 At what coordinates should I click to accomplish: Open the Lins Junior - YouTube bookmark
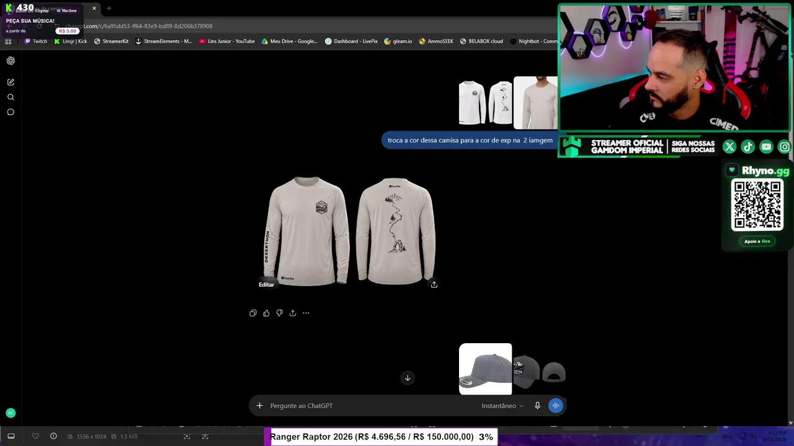click(227, 42)
